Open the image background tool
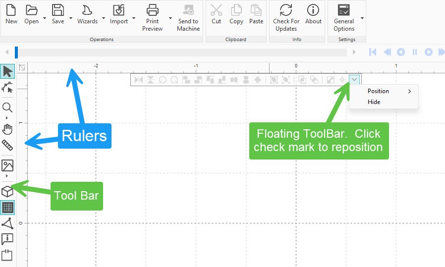Screen dimensions: 445x267 pos(7,165)
